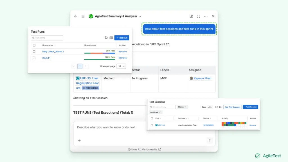The image size is (288, 162).
Task: Click the + Test Run button
Action: pos(121,38)
